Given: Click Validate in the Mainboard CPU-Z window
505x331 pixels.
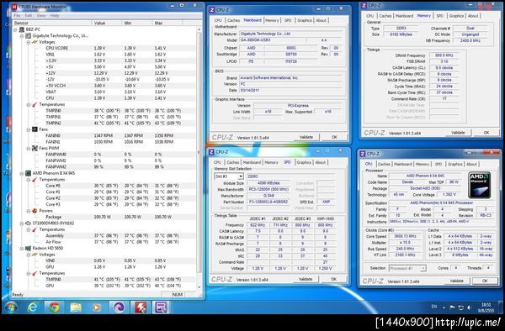Looking at the screenshot, I should (x=306, y=137).
